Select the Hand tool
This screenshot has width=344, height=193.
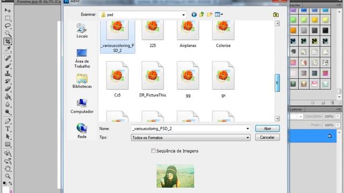[x=8, y=168]
